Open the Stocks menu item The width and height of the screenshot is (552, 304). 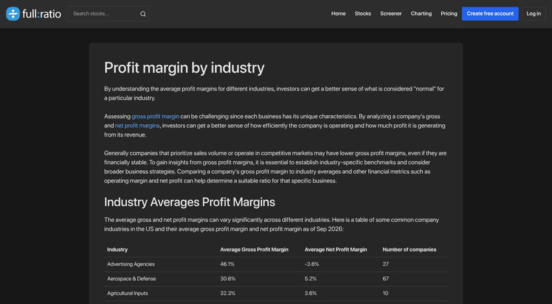coord(363,14)
